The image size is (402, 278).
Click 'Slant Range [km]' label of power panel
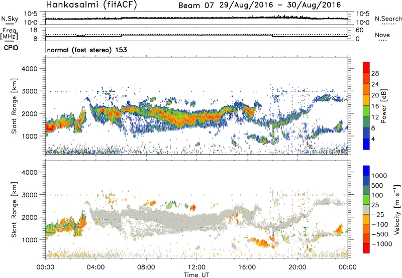(14, 106)
